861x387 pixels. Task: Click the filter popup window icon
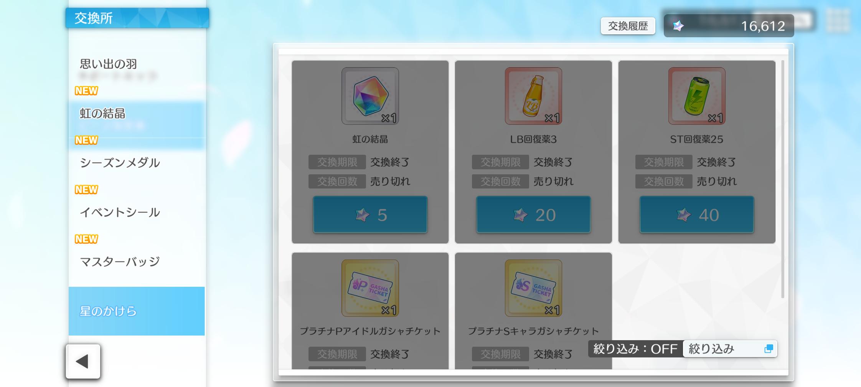[x=769, y=349]
